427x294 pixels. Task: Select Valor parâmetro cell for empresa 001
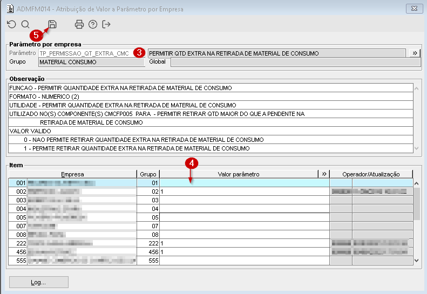(x=245, y=183)
